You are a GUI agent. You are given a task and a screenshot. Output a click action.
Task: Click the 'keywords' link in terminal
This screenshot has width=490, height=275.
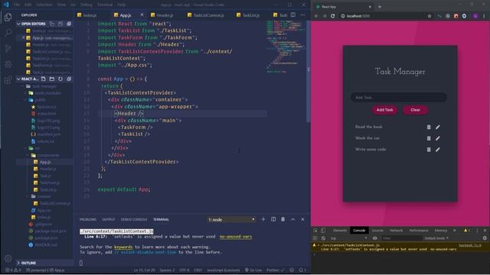click(123, 247)
